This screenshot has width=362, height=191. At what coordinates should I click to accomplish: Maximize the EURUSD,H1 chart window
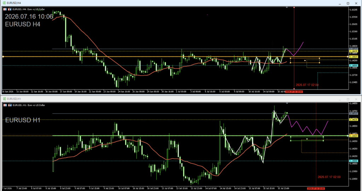[348, 99]
